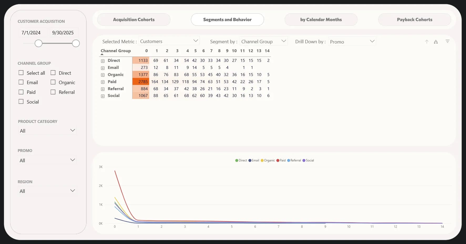Check the Select all checkbox
Viewport: 466px width, 244px height.
(x=21, y=73)
